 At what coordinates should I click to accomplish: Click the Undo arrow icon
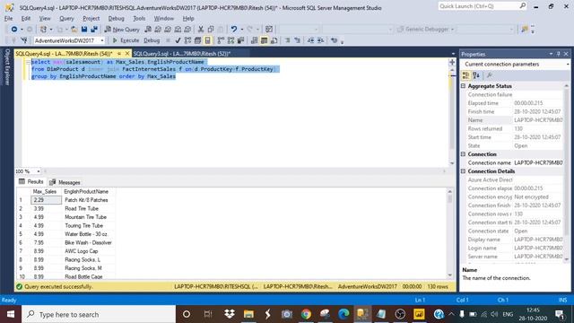point(233,30)
